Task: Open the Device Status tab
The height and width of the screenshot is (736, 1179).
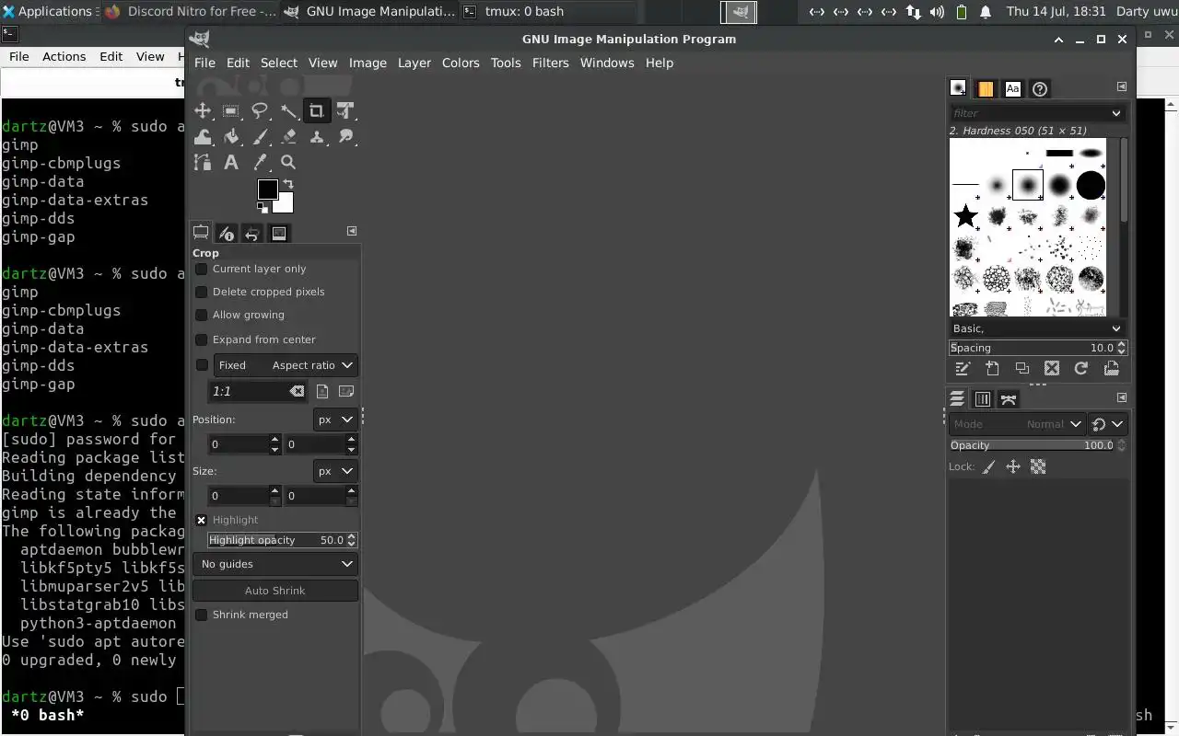Action: click(x=227, y=233)
